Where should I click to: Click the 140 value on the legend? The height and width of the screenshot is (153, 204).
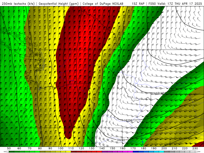pos(102,148)
